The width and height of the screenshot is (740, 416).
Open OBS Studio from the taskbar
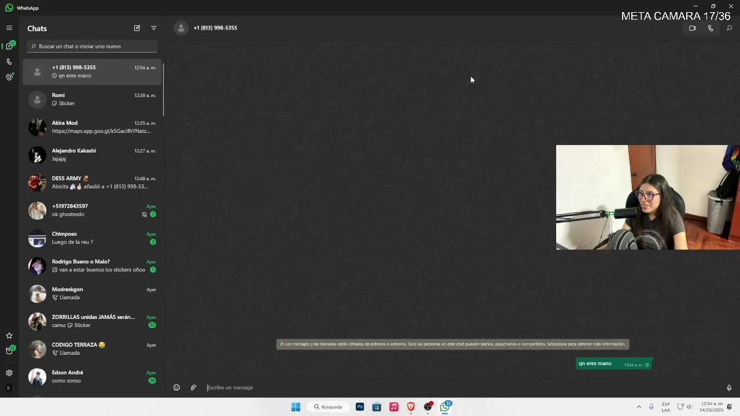pyautogui.click(x=428, y=407)
